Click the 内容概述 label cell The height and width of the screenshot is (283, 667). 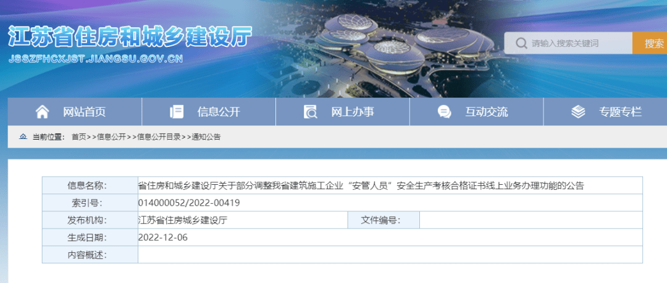coord(90,255)
